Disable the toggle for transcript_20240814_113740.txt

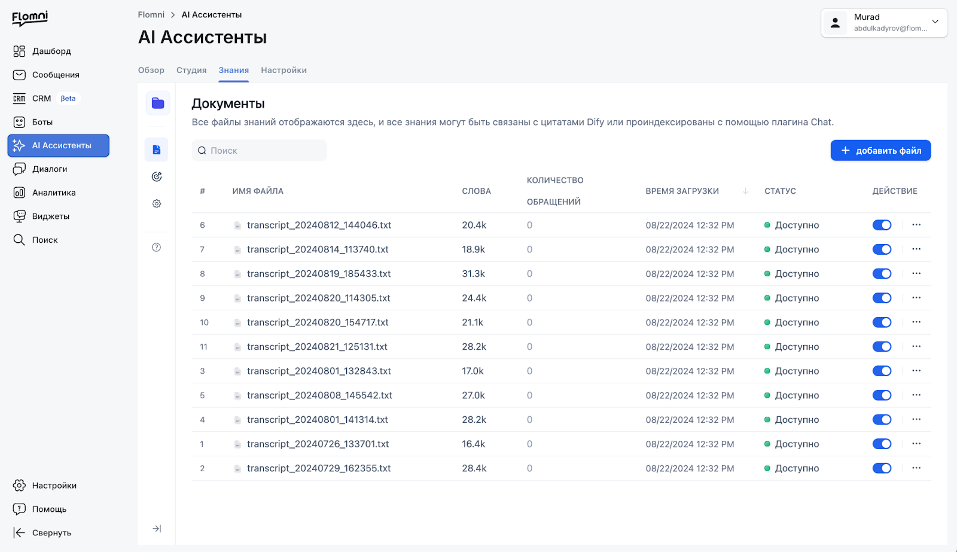click(882, 249)
